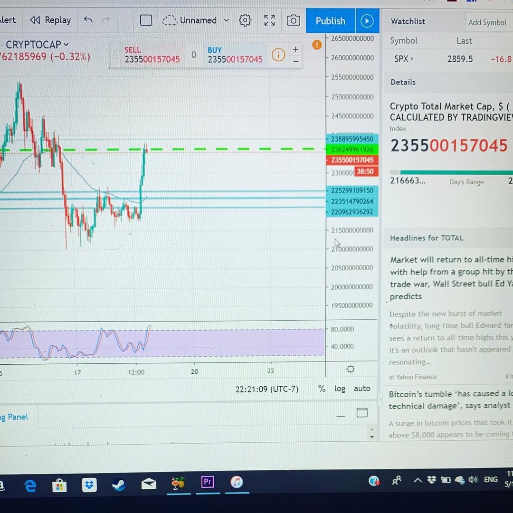Open the select layout square icon
Screen dimensions: 513x513
(x=146, y=20)
